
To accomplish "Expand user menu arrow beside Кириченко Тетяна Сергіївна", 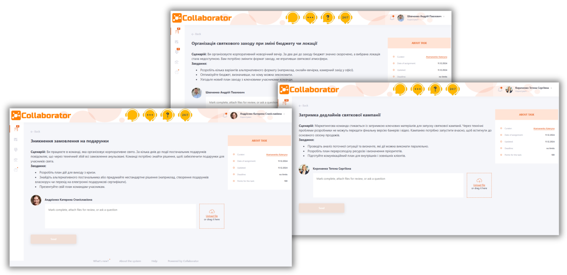I will [x=551, y=88].
